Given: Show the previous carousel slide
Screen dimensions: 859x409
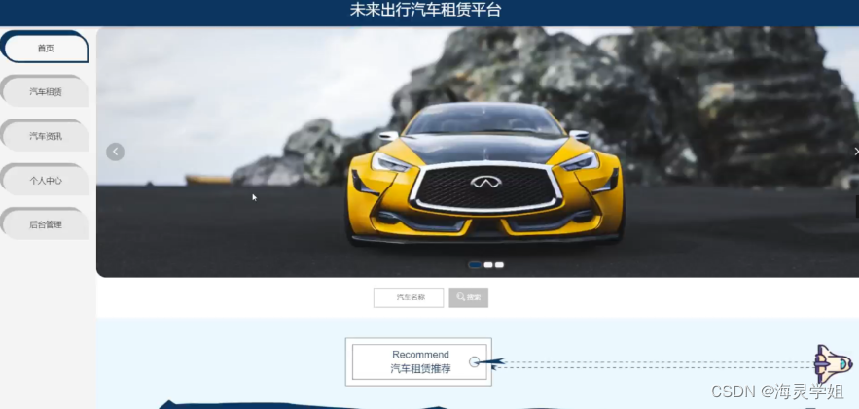Looking at the screenshot, I should [115, 152].
